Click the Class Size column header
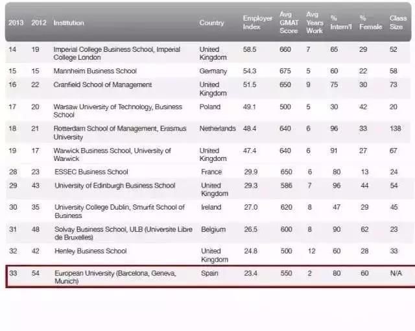Screen dimensions: 415x331 tap(397, 23)
